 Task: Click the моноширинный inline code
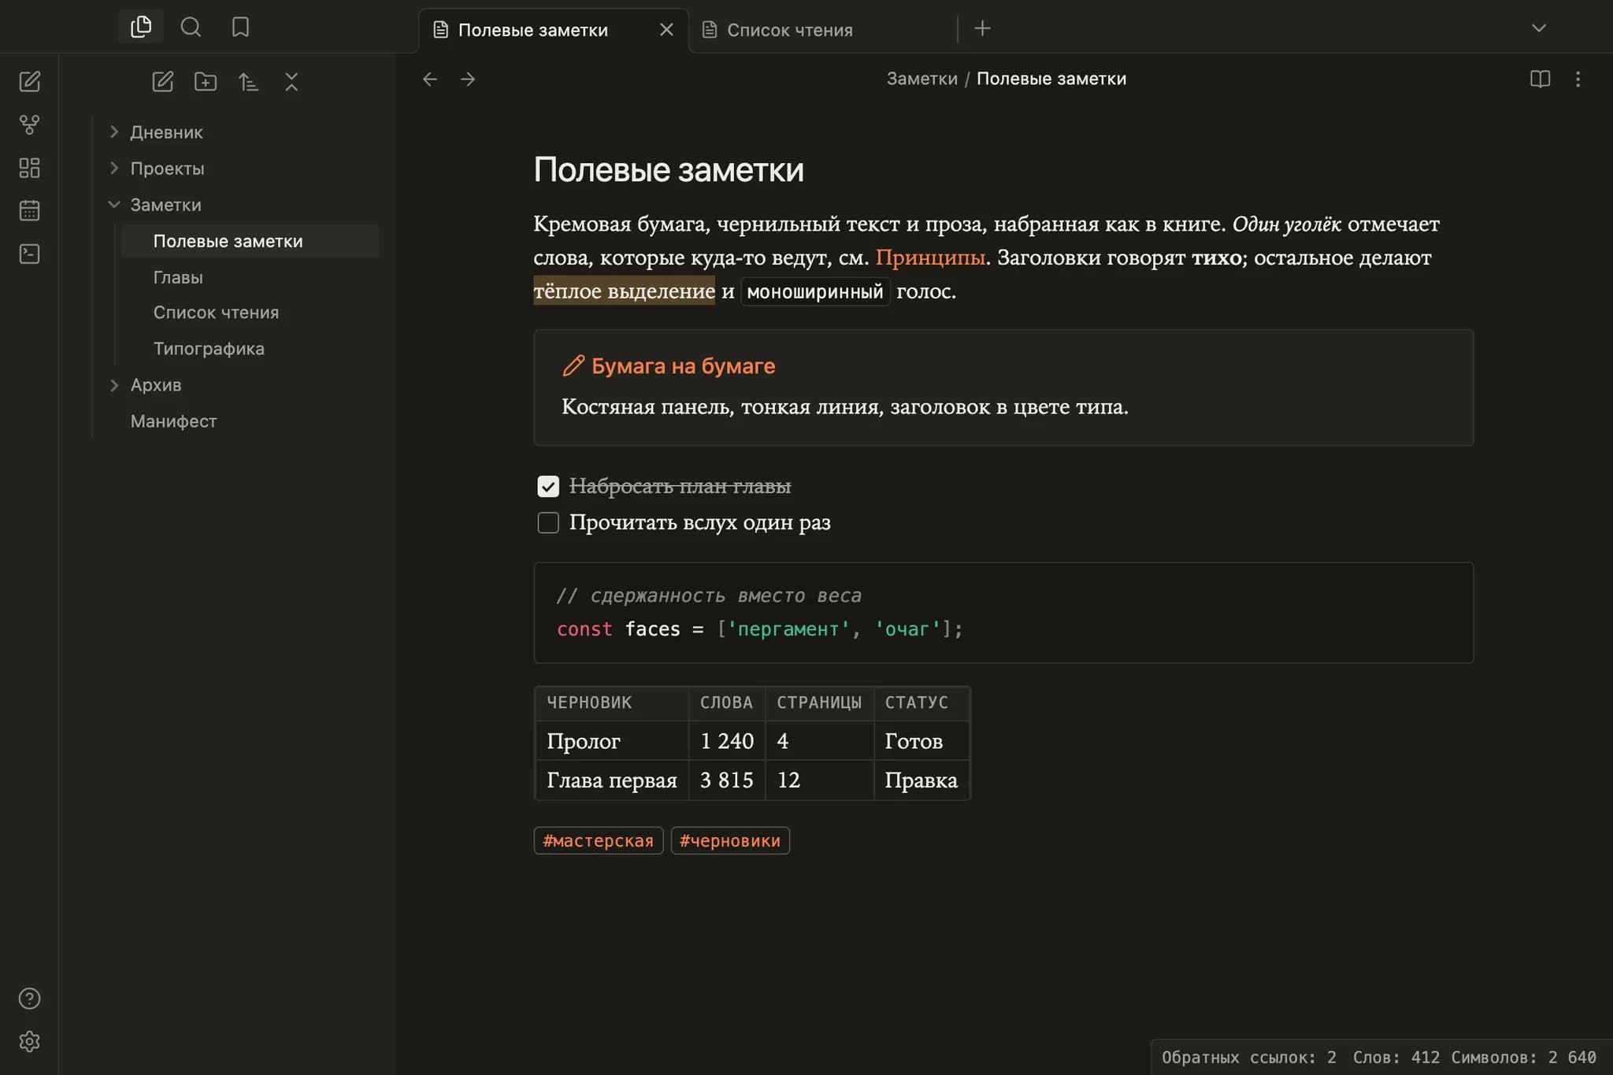[x=815, y=291]
